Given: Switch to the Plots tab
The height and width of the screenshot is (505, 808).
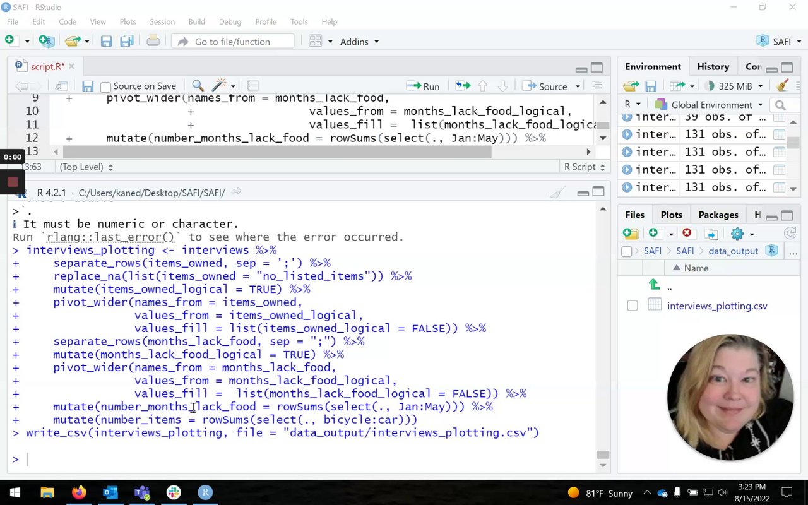Looking at the screenshot, I should 671,215.
